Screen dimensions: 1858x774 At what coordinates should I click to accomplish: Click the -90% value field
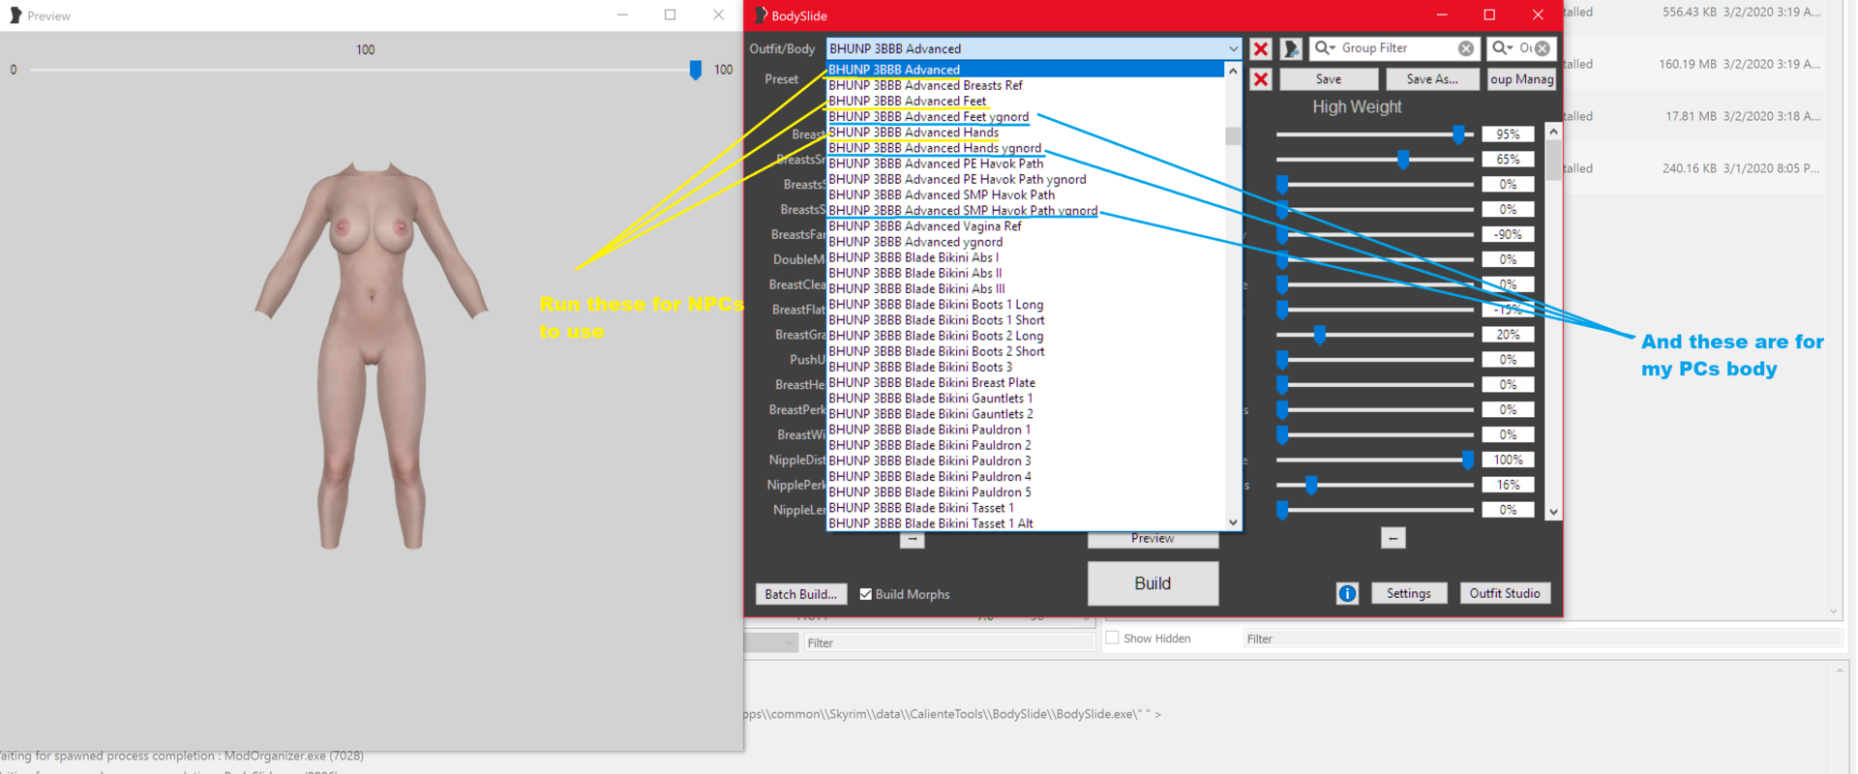tap(1508, 234)
